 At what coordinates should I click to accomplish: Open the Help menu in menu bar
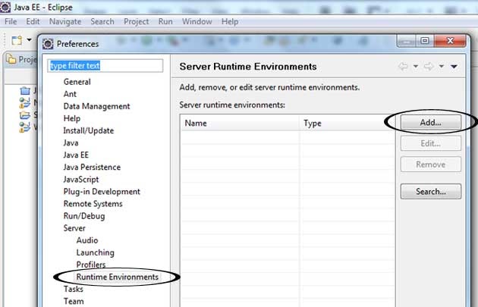[x=230, y=22]
